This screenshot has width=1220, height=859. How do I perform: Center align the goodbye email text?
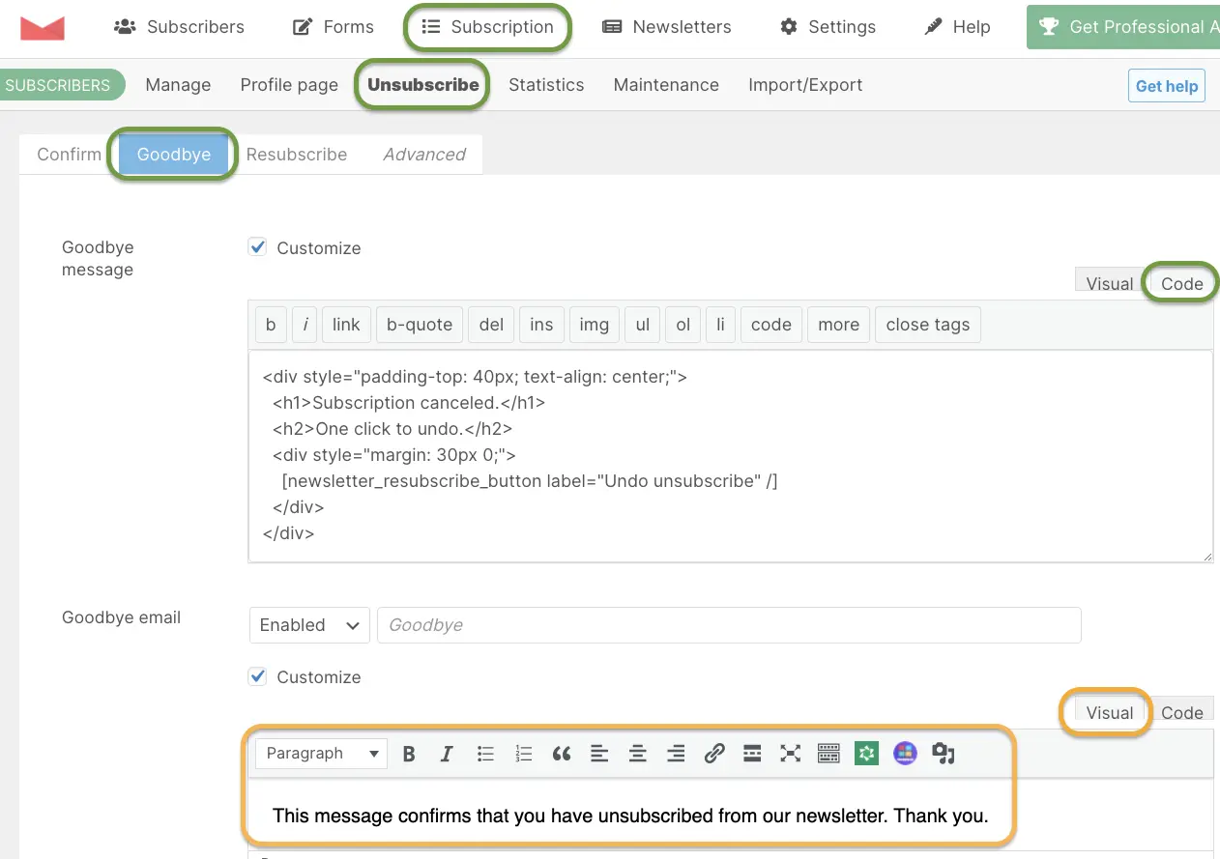coord(637,753)
